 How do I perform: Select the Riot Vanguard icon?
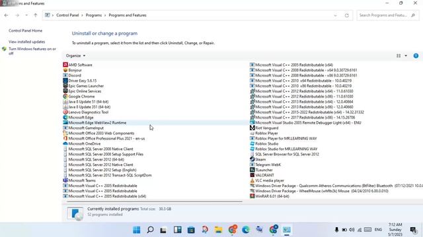pos(252,128)
